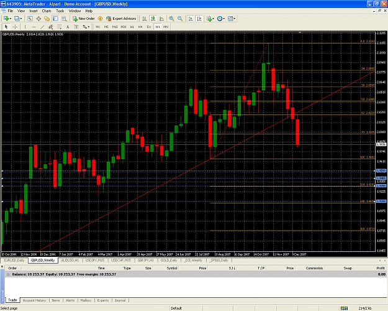Click the connection status bars icon
The image size is (388, 311).
click(x=344, y=309)
